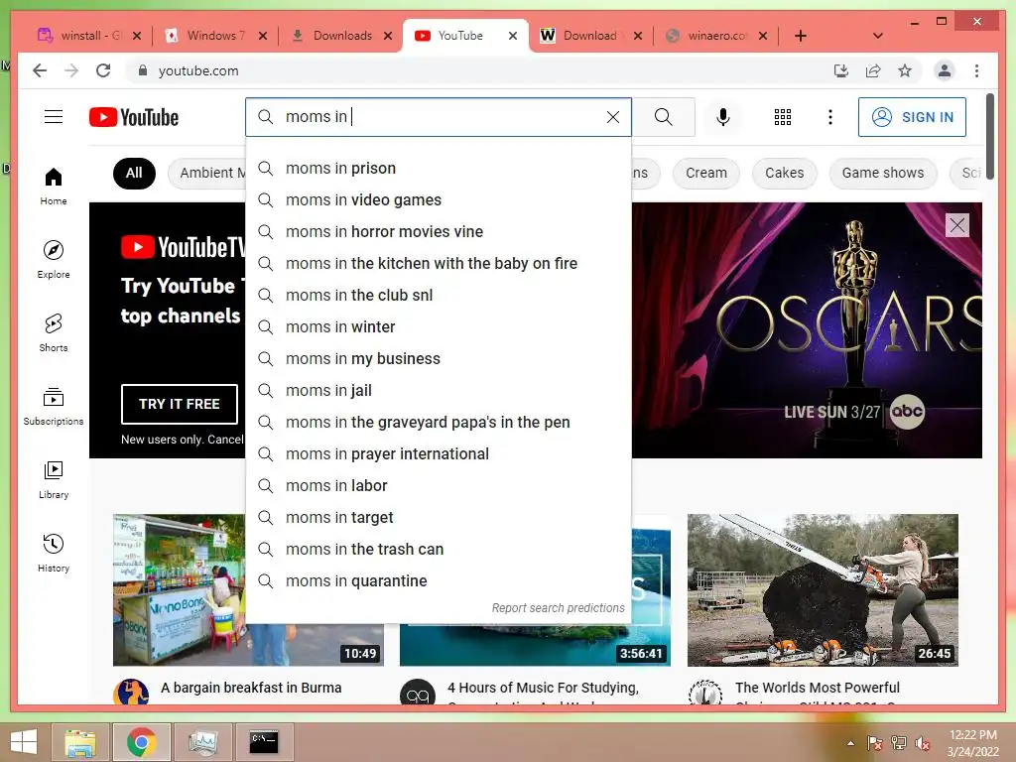The image size is (1016, 762).
Task: Choose suggestion "moms in jail"
Action: (438, 391)
